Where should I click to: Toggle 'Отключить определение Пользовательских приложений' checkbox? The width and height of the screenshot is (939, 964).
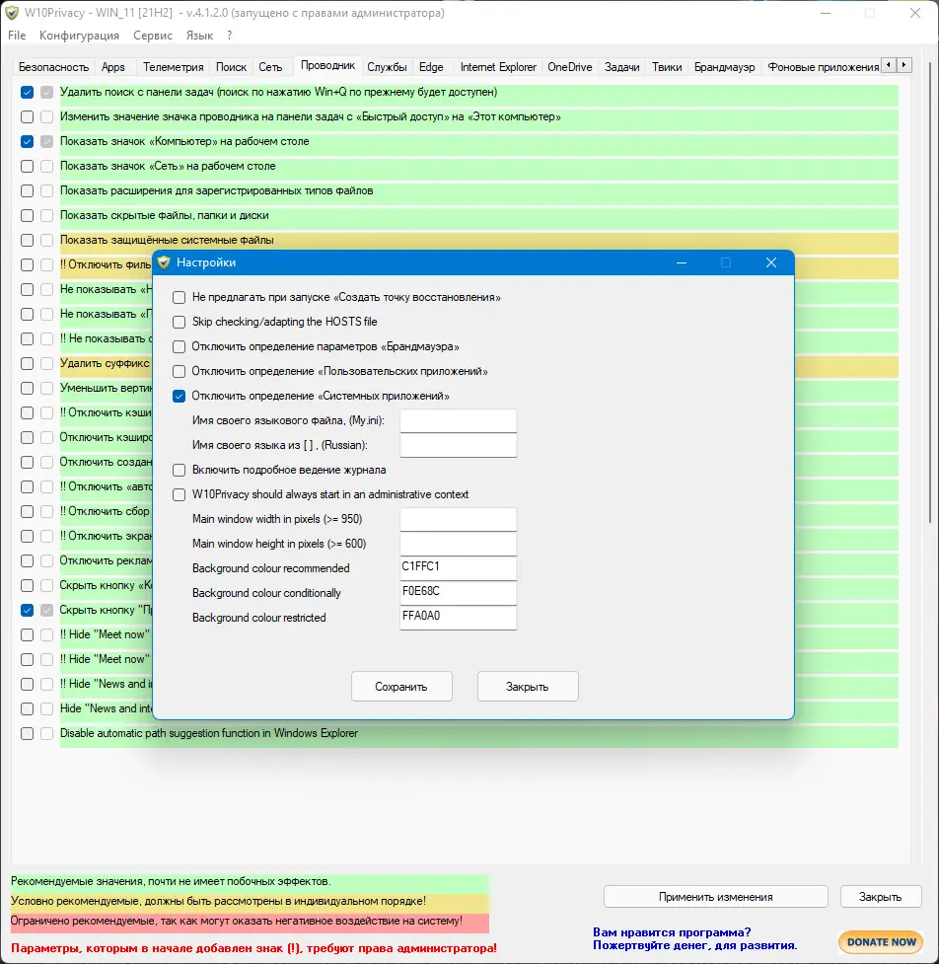pyautogui.click(x=179, y=371)
